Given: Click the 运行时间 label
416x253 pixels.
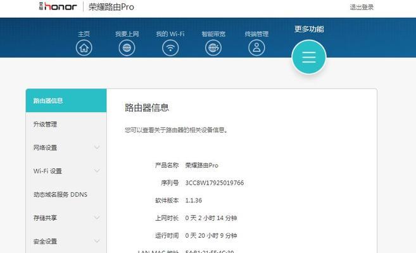Looking at the screenshot, I should 167,235.
